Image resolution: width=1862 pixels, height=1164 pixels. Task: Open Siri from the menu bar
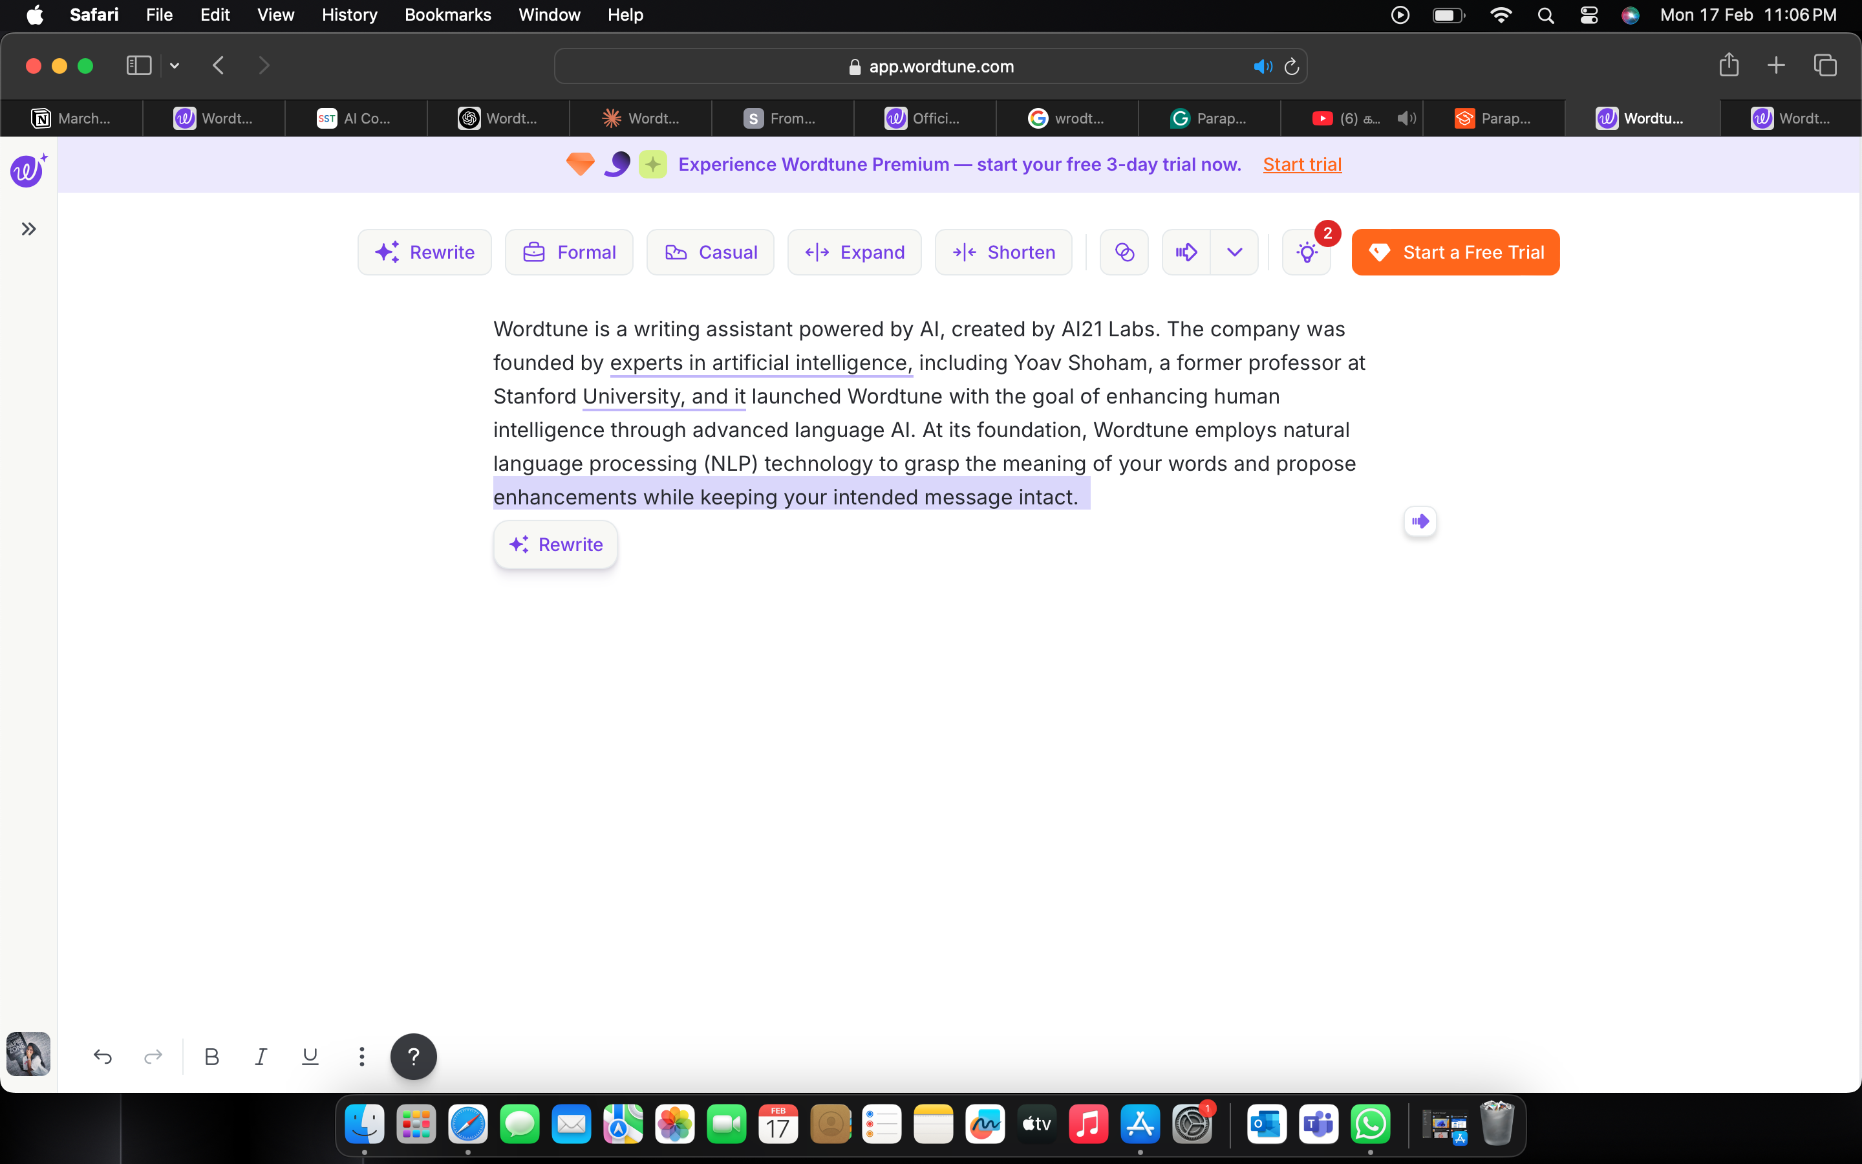tap(1631, 15)
